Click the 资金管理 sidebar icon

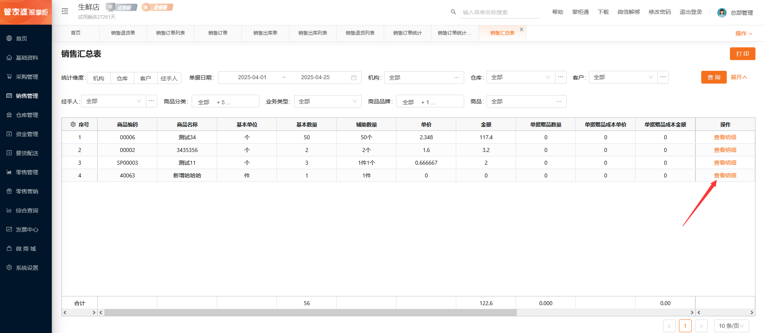(9, 134)
